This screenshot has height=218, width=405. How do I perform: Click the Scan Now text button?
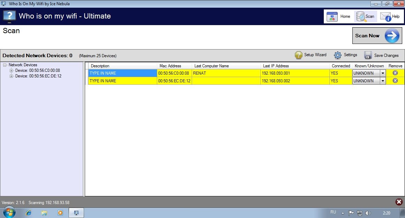coord(367,36)
